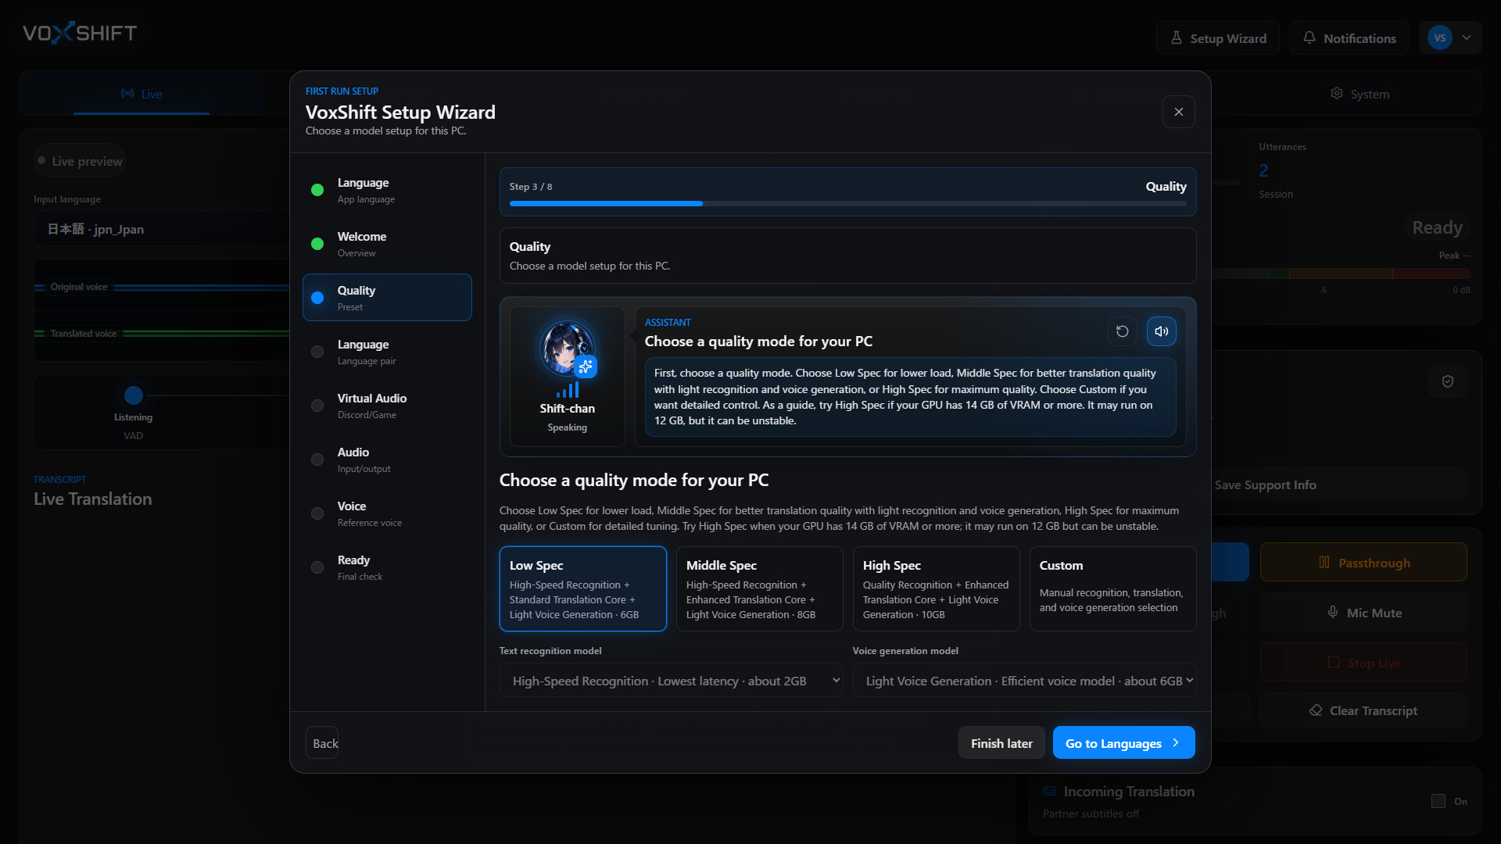Image resolution: width=1501 pixels, height=844 pixels.
Task: Select the Low Spec quality preset
Action: (x=582, y=588)
